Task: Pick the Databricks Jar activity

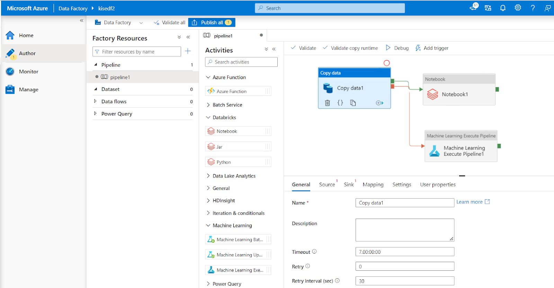Action: coord(238,147)
